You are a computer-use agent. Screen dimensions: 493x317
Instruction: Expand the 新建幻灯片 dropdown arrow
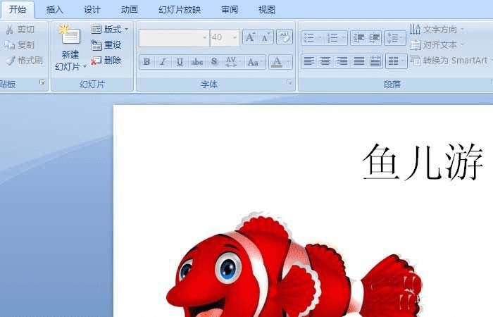(85, 67)
